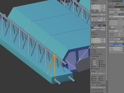
Task: Toggle Subsurf modifier render camera icon
Action: (121, 39)
